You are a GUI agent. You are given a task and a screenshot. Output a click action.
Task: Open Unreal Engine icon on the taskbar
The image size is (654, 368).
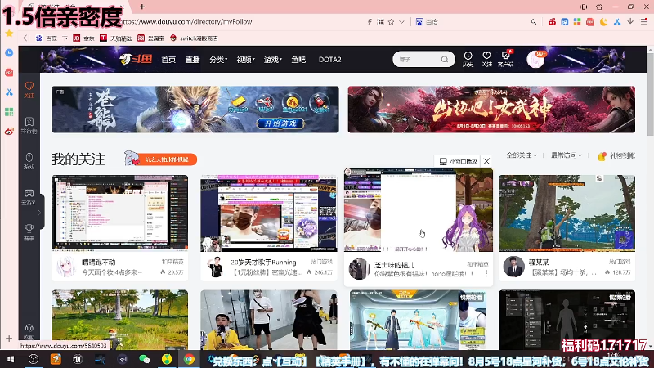(x=78, y=359)
